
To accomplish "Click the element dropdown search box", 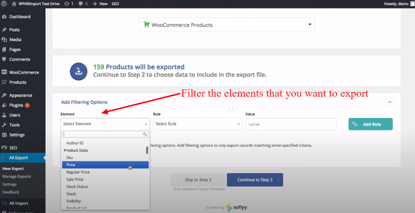I will pyautogui.click(x=105, y=134).
